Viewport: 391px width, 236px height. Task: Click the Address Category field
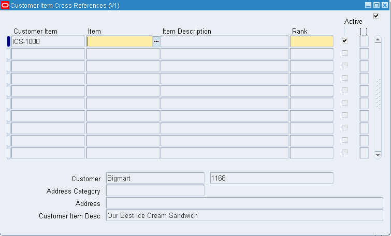point(155,190)
